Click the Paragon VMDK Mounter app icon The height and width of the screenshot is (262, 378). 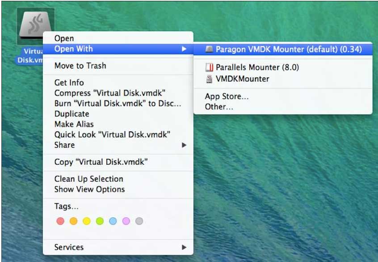click(209, 50)
